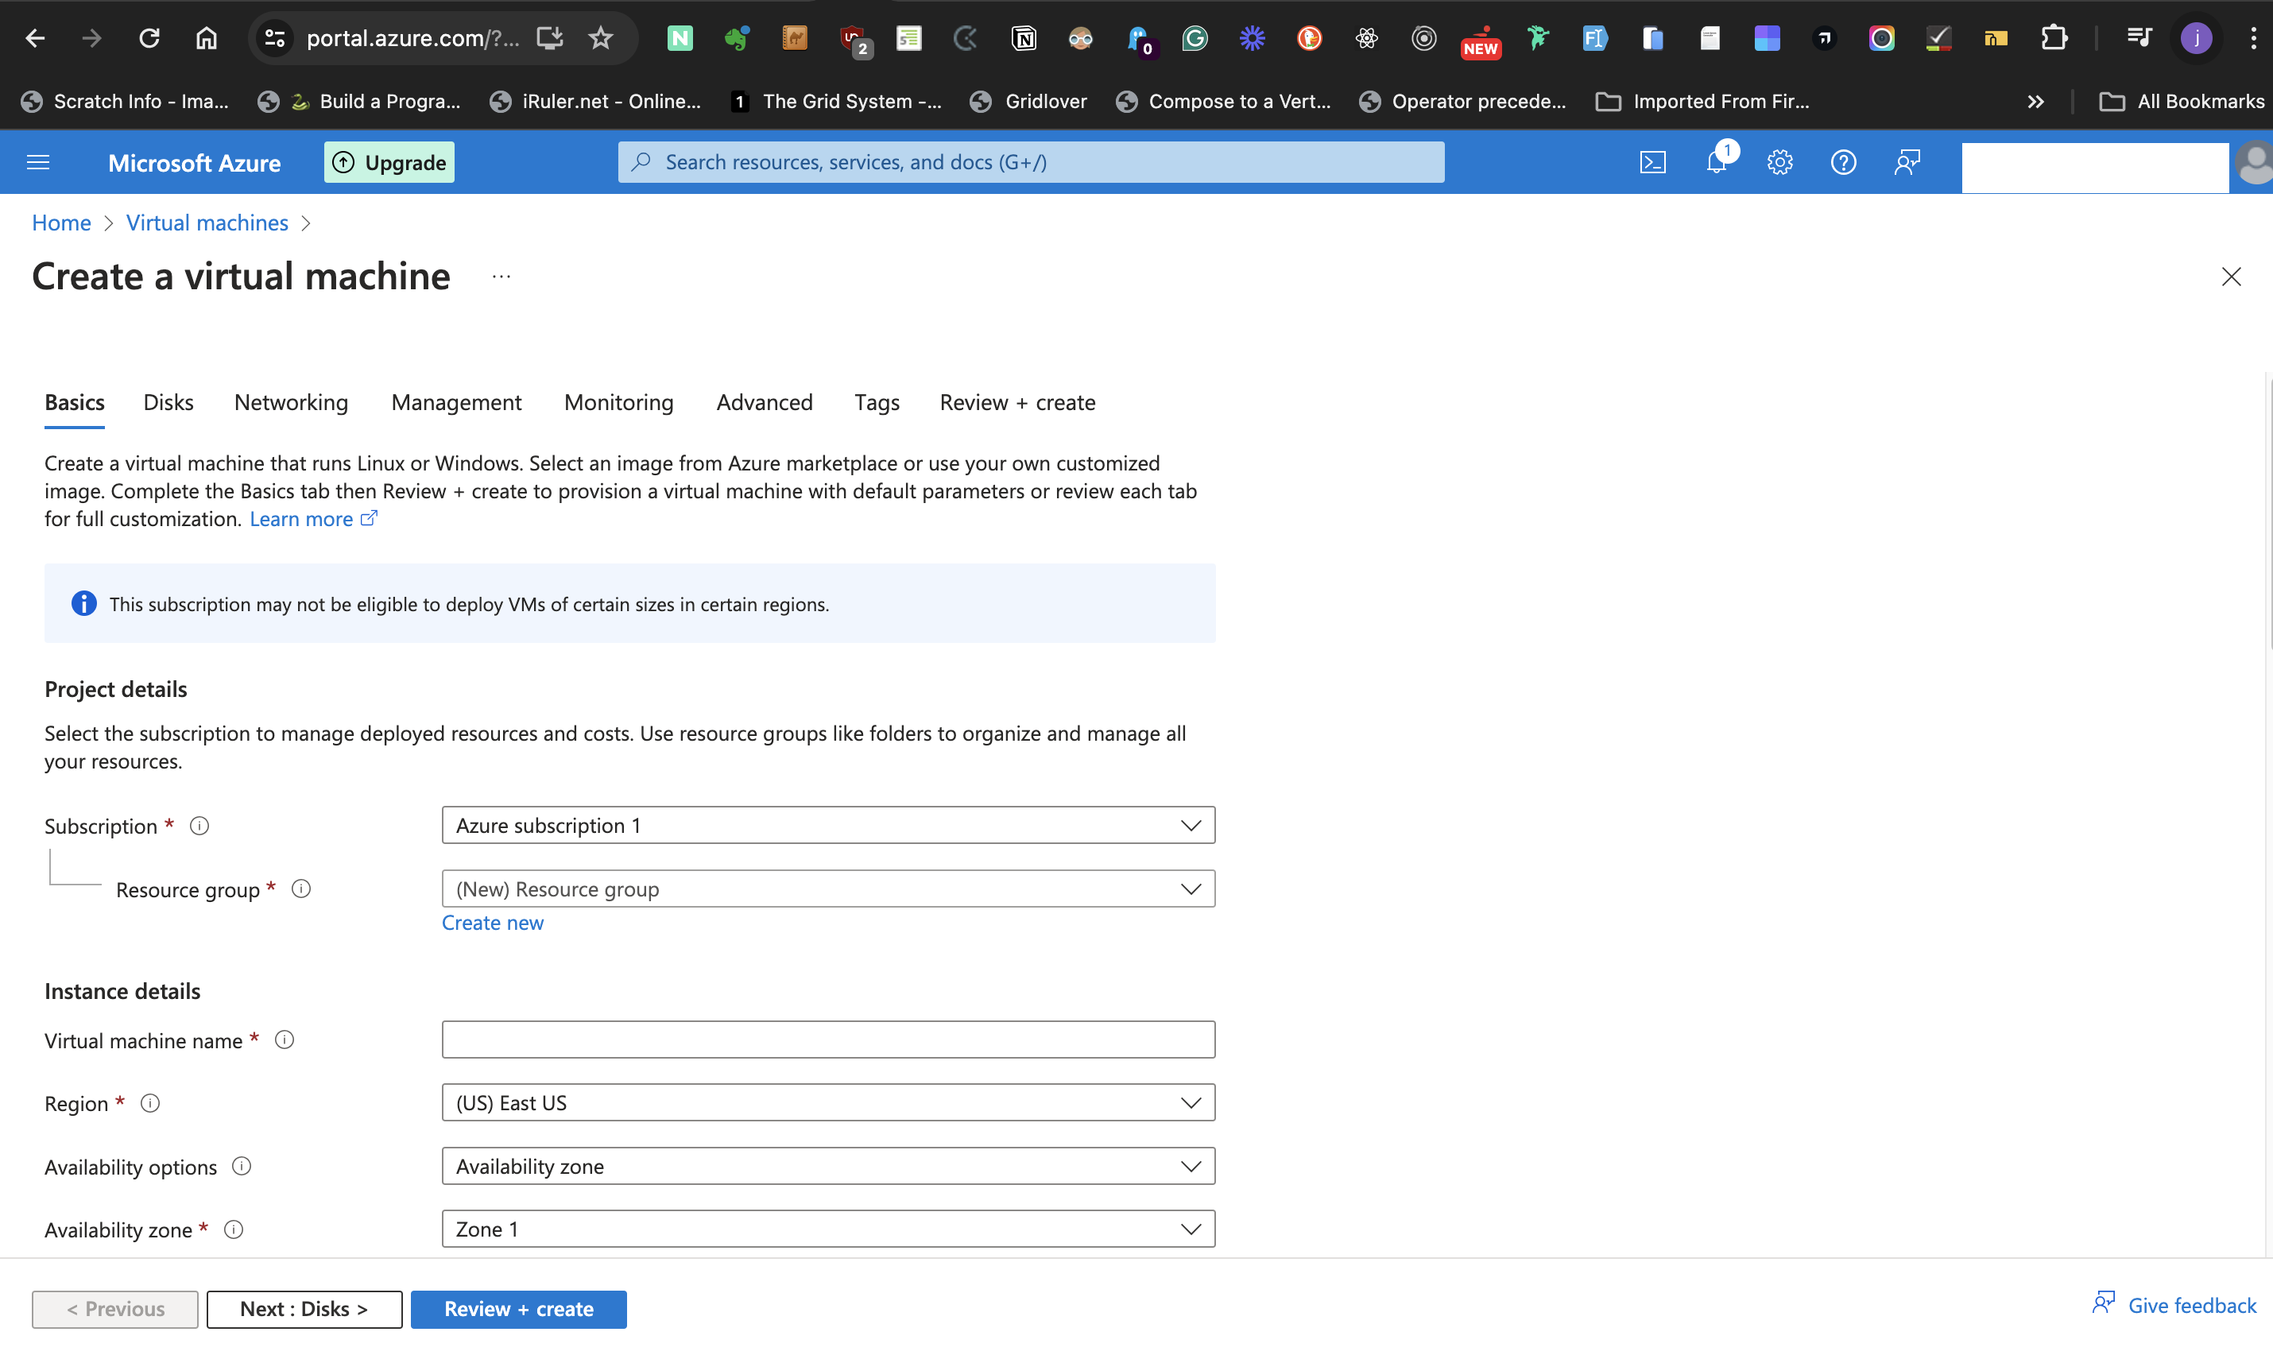This screenshot has width=2273, height=1359.
Task: Open the browser extensions puzzle icon
Action: click(2053, 37)
